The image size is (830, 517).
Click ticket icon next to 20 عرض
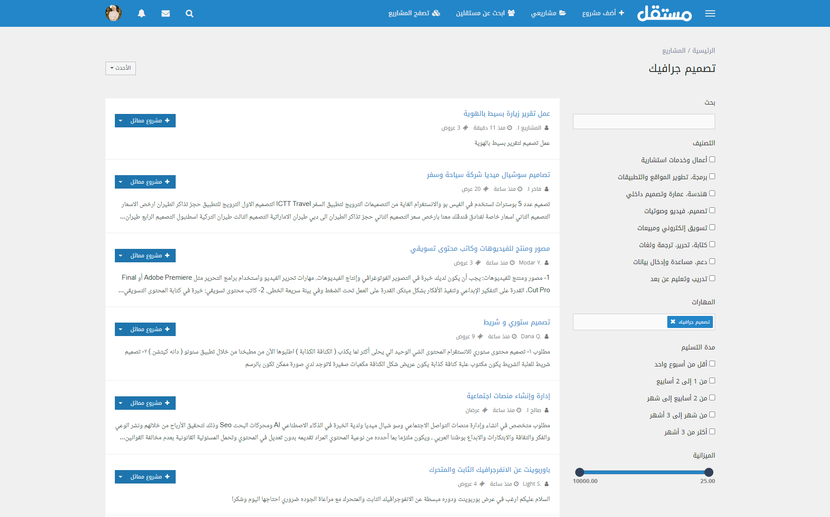click(486, 189)
